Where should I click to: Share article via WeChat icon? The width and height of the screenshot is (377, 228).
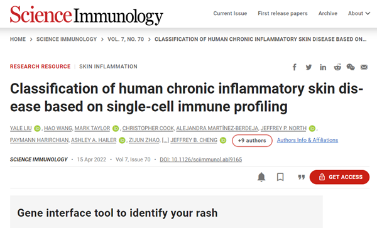pos(351,67)
